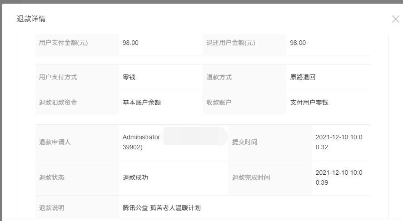
Task: Click the 退款申请人 label
Action: coord(55,142)
